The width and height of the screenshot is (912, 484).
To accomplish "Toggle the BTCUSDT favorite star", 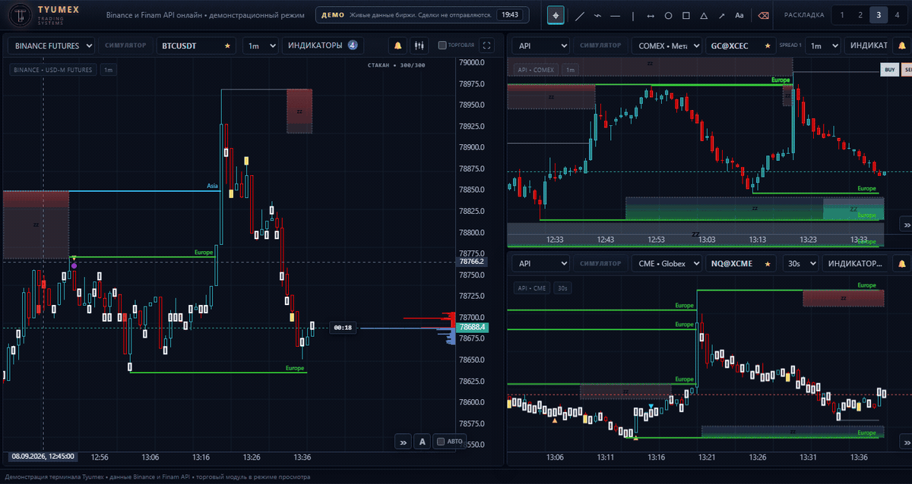I will [226, 46].
